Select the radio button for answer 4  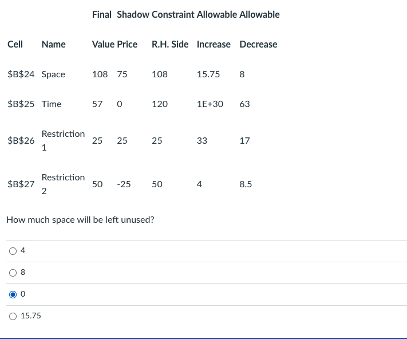click(13, 250)
